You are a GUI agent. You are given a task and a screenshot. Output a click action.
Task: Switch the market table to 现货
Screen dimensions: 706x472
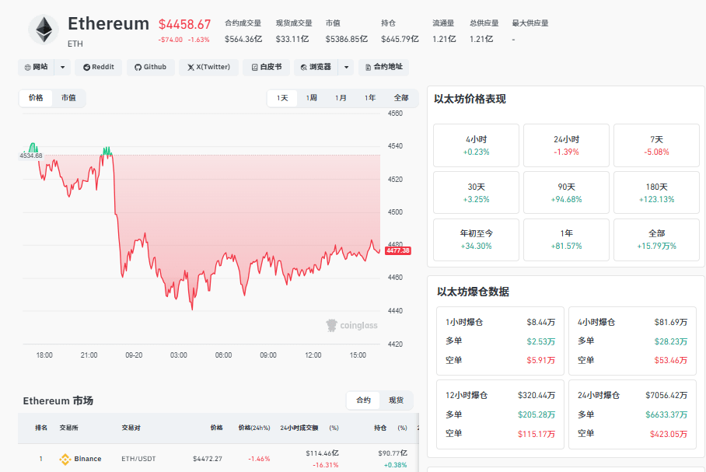[x=397, y=400]
